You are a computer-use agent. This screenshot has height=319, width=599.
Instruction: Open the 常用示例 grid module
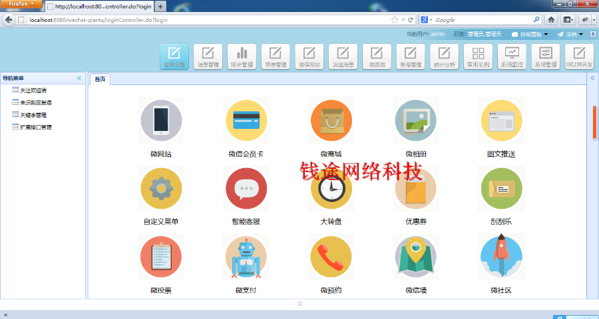[478, 56]
